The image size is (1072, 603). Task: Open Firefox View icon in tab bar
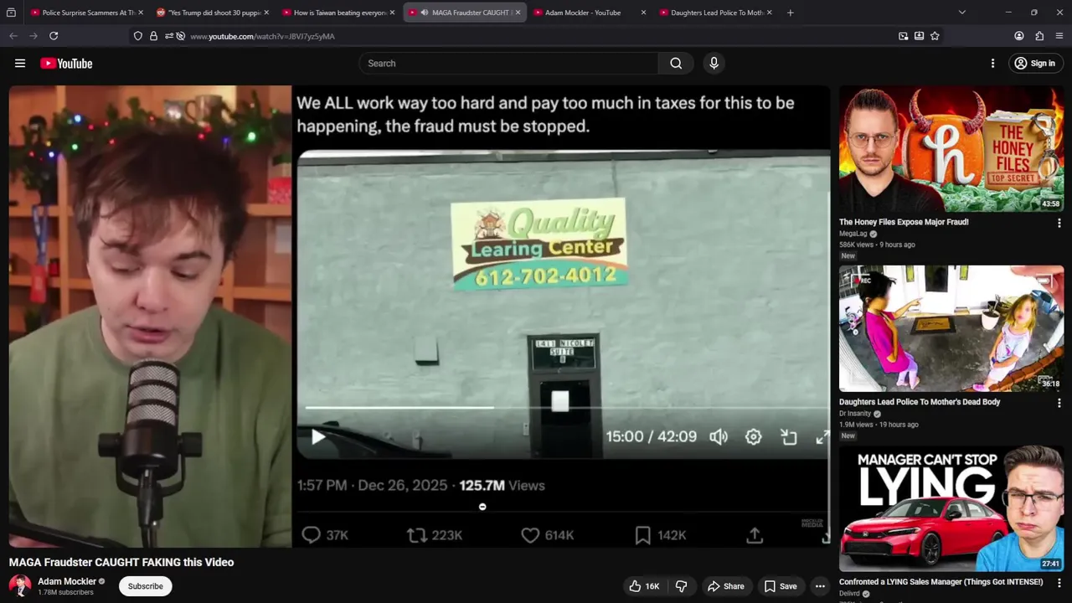pos(11,13)
